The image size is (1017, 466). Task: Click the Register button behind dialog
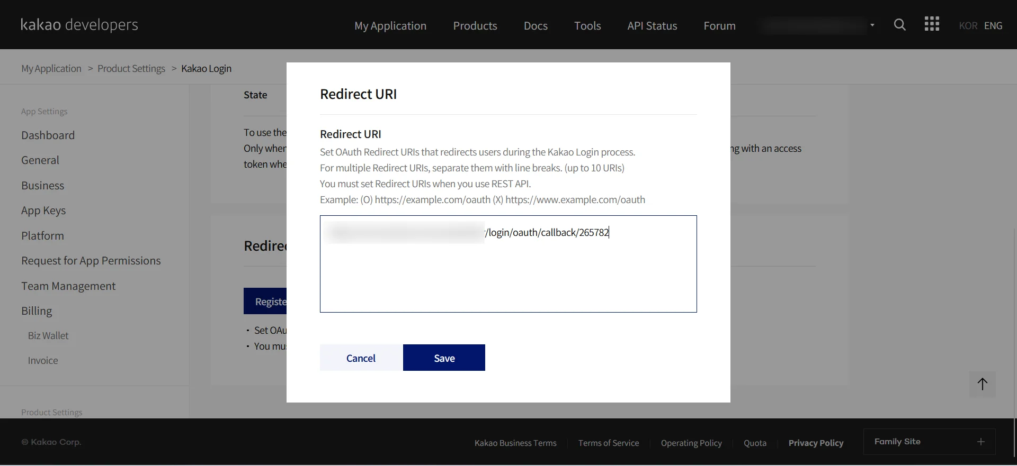pos(265,301)
